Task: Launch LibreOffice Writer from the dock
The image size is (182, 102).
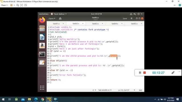Action: pos(42,37)
